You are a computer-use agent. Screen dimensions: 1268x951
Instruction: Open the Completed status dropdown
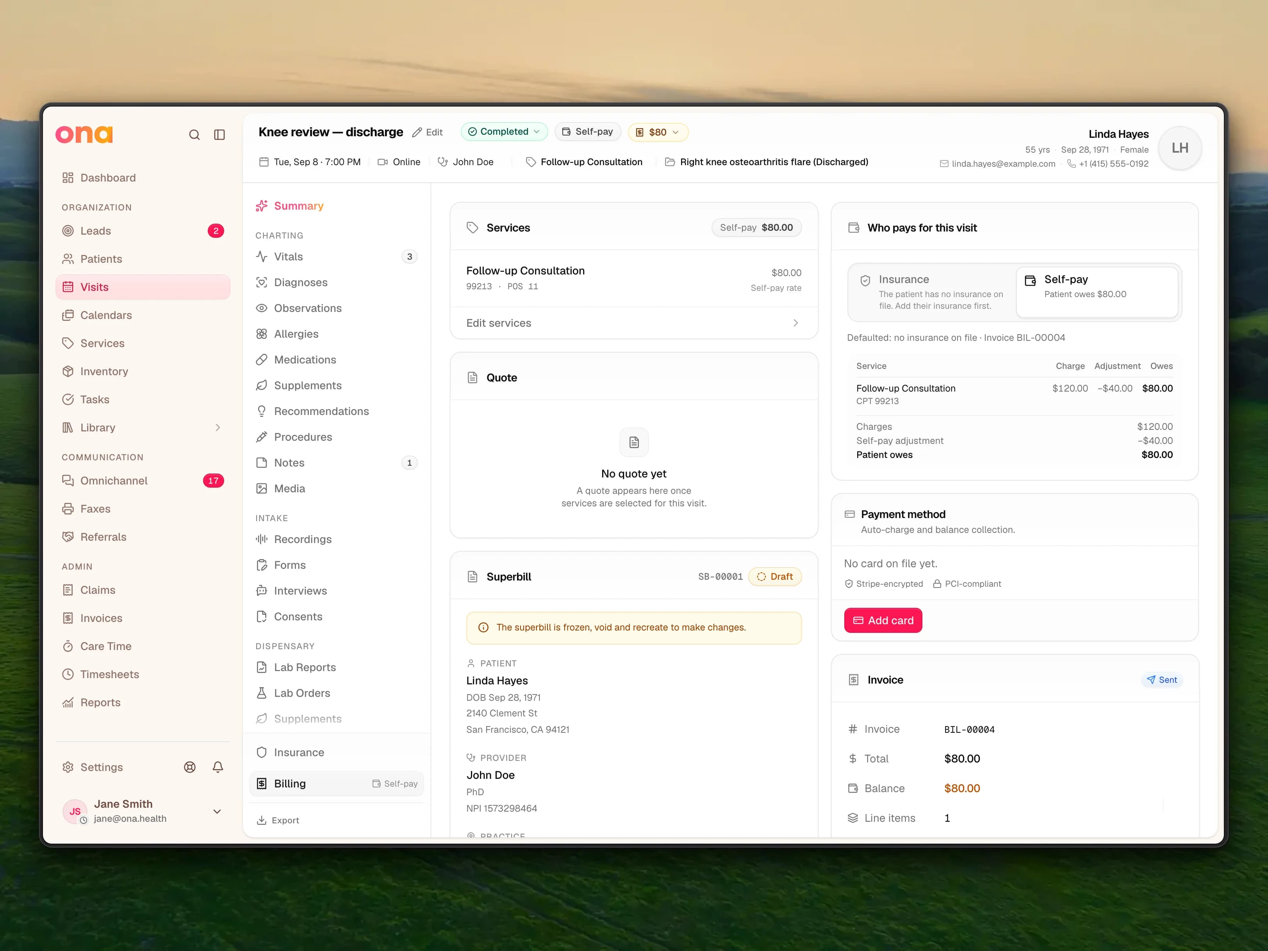(505, 132)
